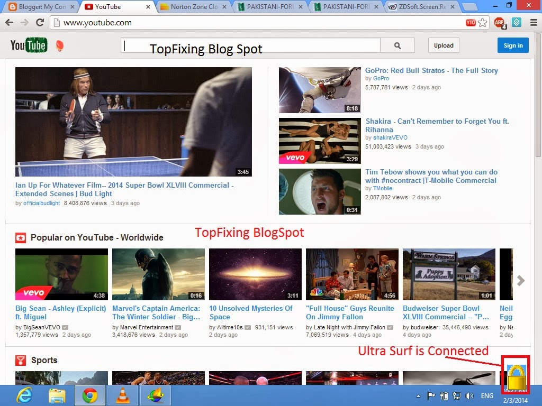Open VLC media player from taskbar
The image size is (542, 406).
[122, 395]
